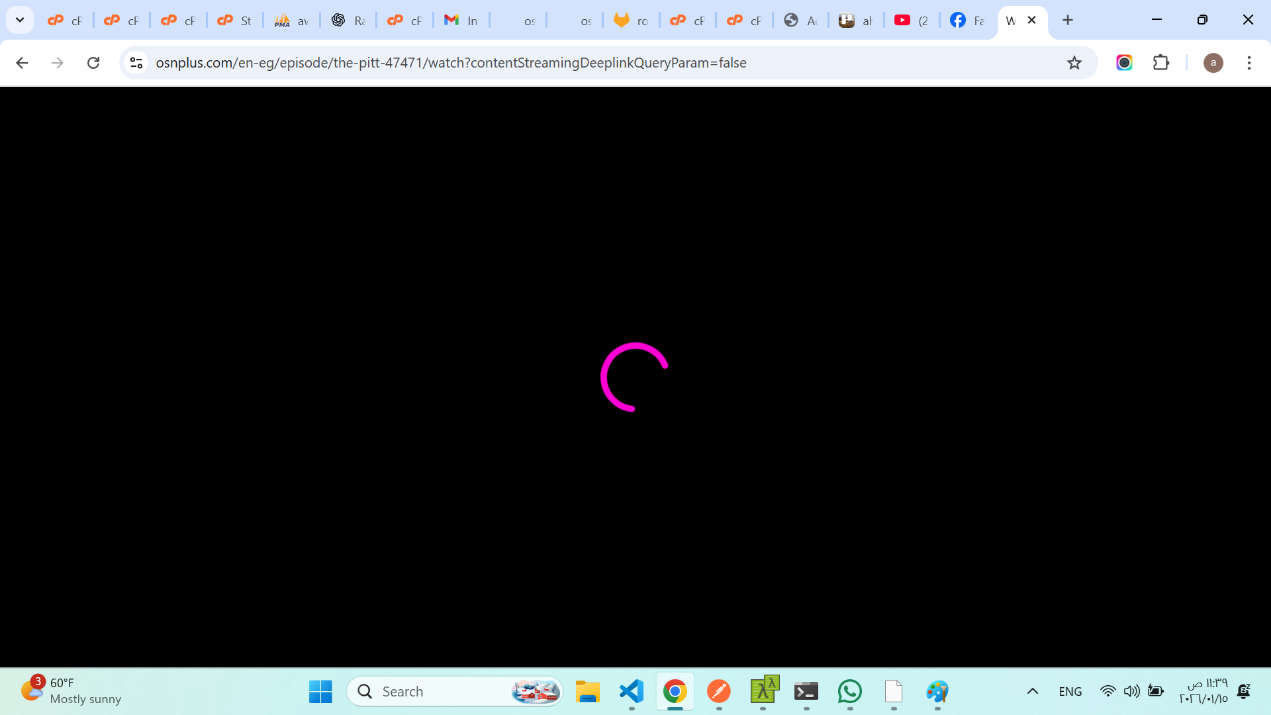Switch to the Gmail inbox tab

pyautogui.click(x=461, y=21)
